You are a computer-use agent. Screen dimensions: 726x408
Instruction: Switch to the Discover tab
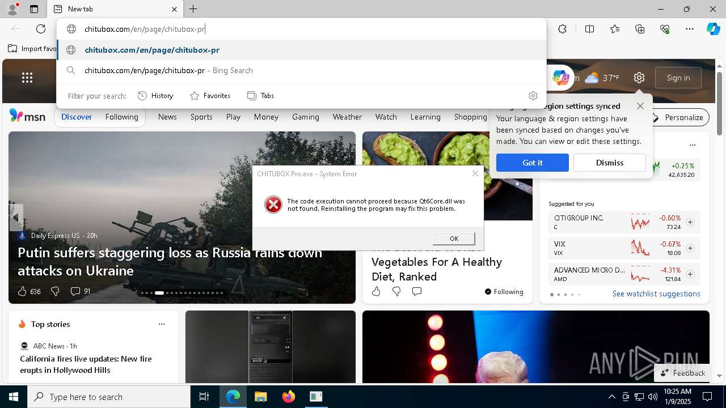pos(77,117)
